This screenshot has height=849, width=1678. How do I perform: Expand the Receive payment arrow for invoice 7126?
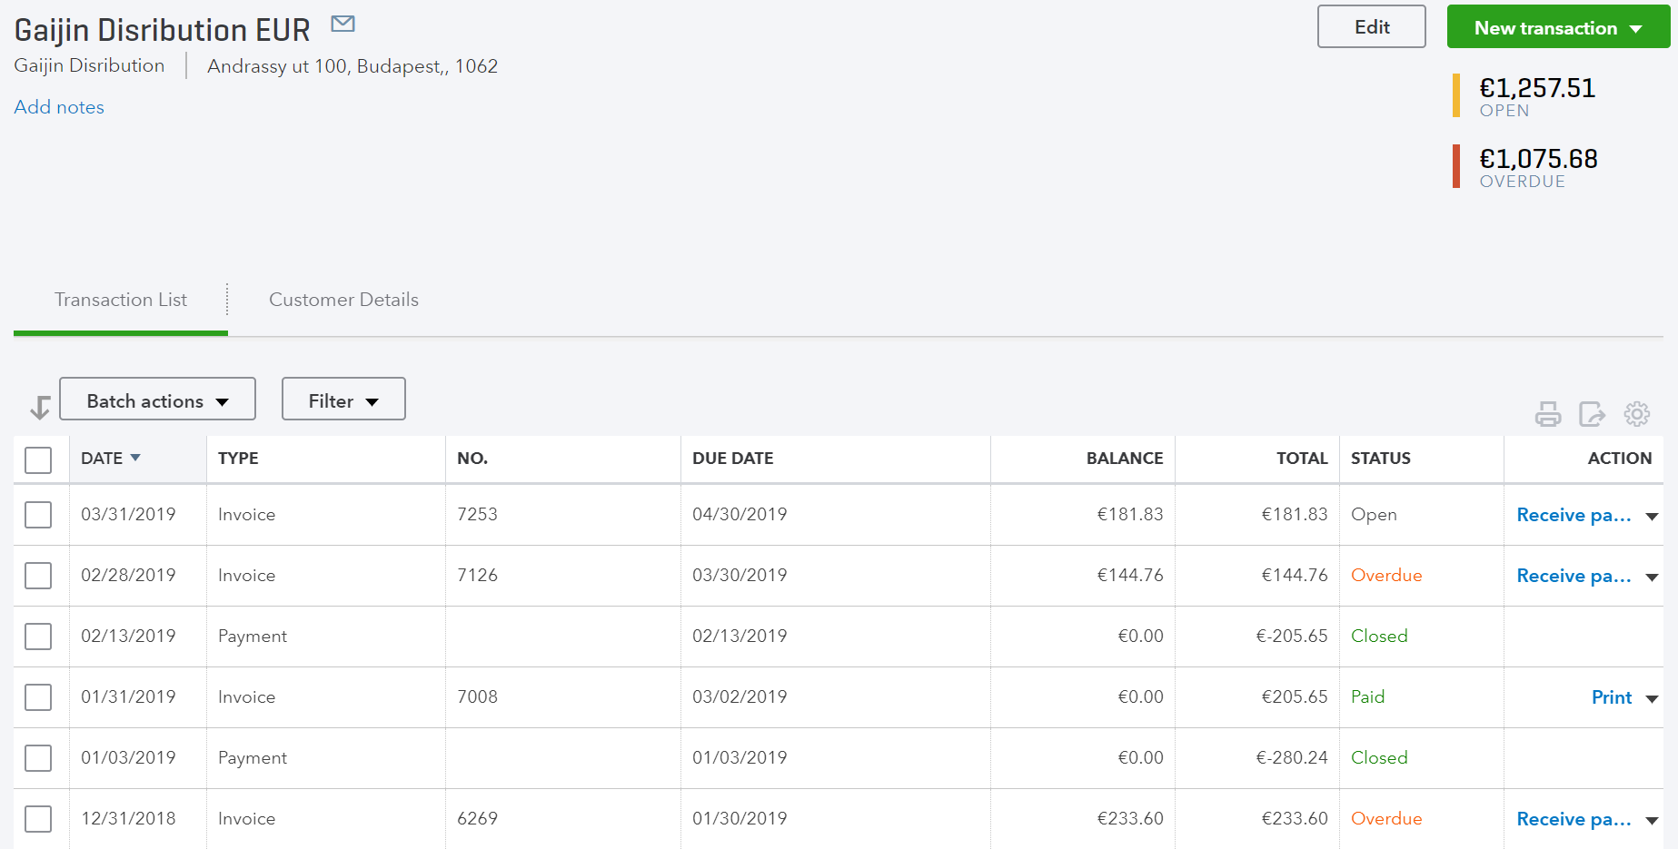click(x=1652, y=576)
